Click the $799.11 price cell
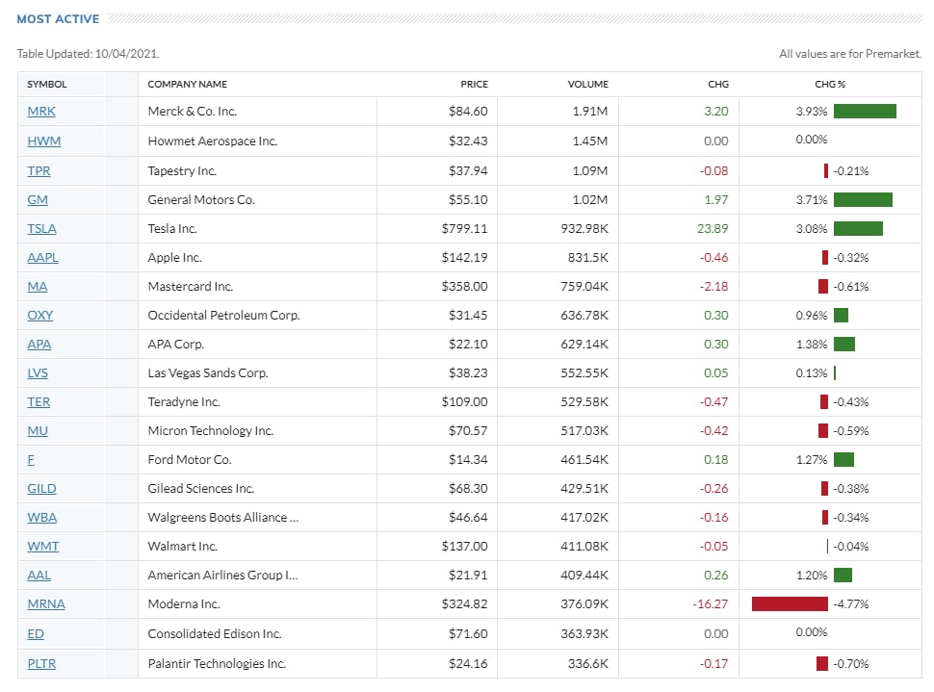The height and width of the screenshot is (692, 934). (x=465, y=229)
